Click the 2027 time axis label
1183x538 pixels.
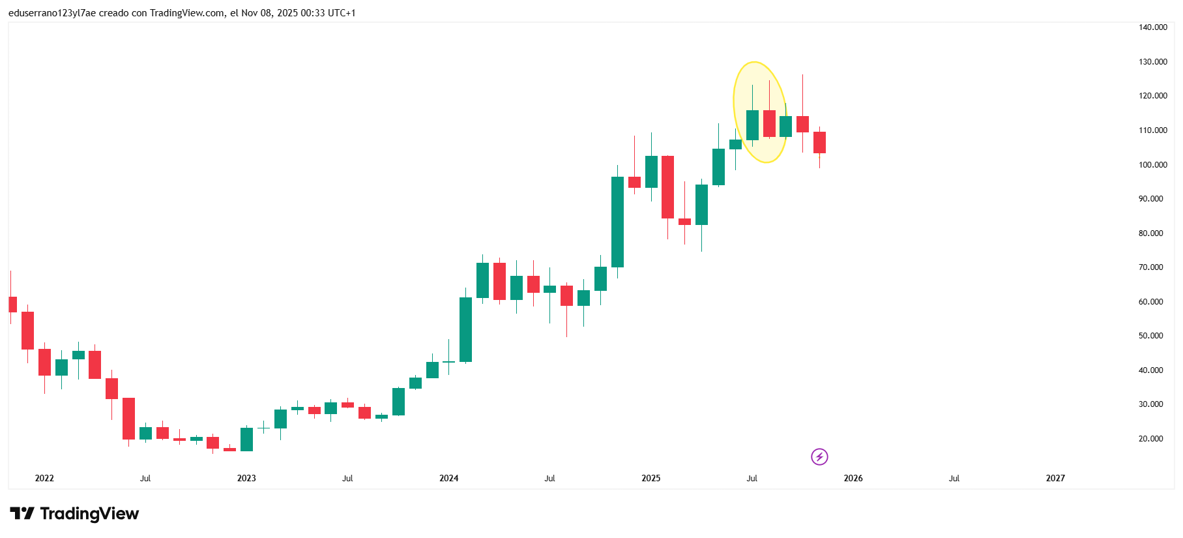(1055, 478)
